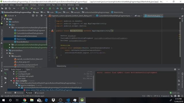Image resolution: width=184 pixels, height=103 pixels.
Task: Click the Build panel hammer rebuild icon
Action: coord(5,73)
